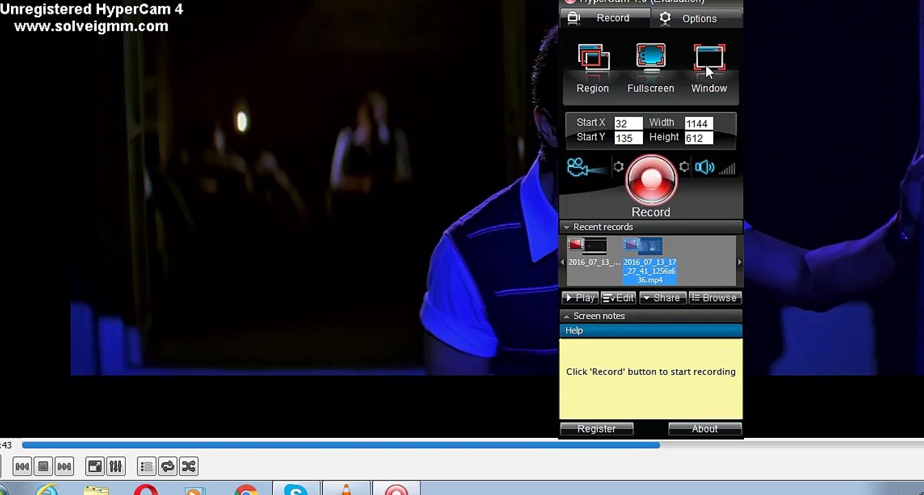Image resolution: width=924 pixels, height=495 pixels.
Task: Switch to VLC player in taskbar
Action: (x=346, y=489)
